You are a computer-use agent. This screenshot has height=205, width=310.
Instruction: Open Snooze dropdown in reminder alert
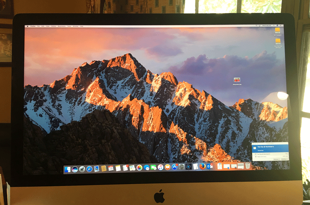tap(276, 159)
